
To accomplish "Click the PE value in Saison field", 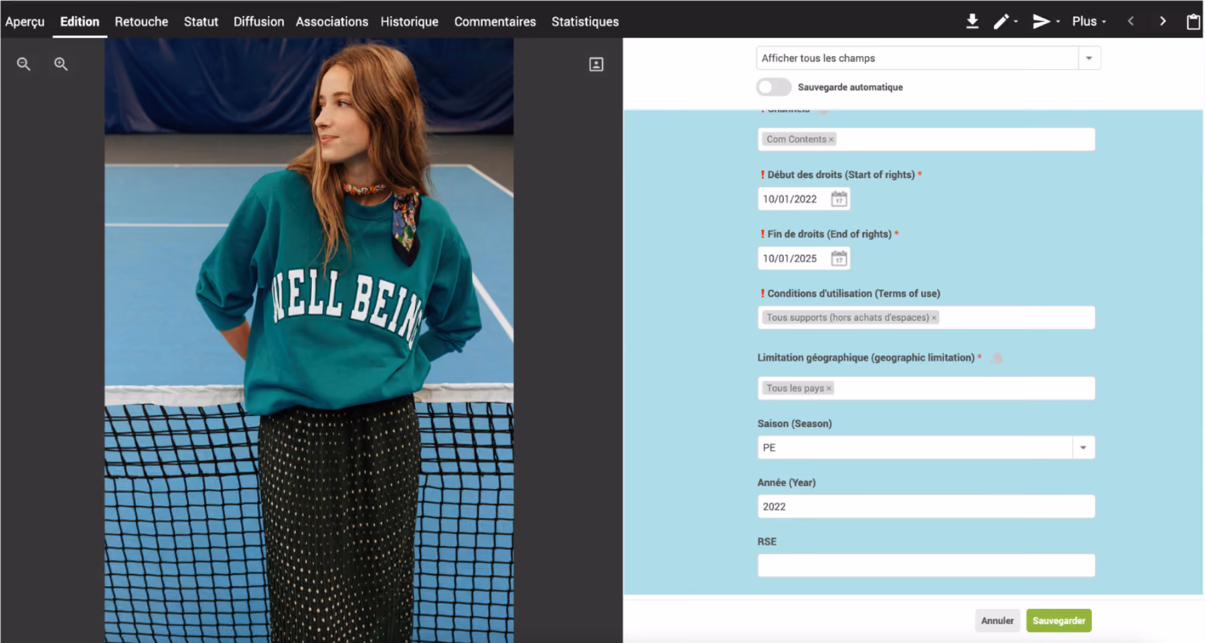I will tap(769, 448).
